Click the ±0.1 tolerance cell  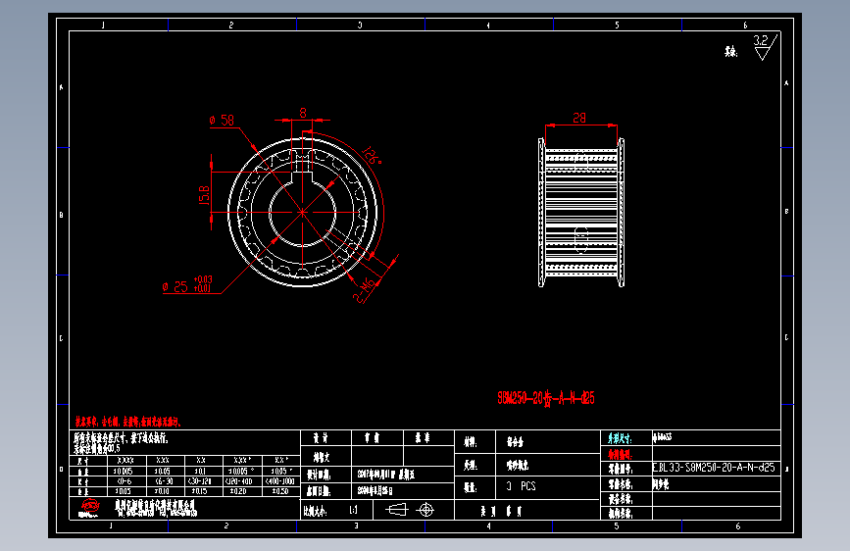[x=201, y=472]
